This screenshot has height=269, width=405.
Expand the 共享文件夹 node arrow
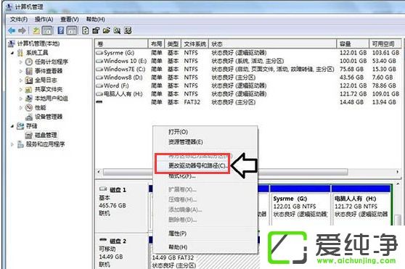click(21, 89)
